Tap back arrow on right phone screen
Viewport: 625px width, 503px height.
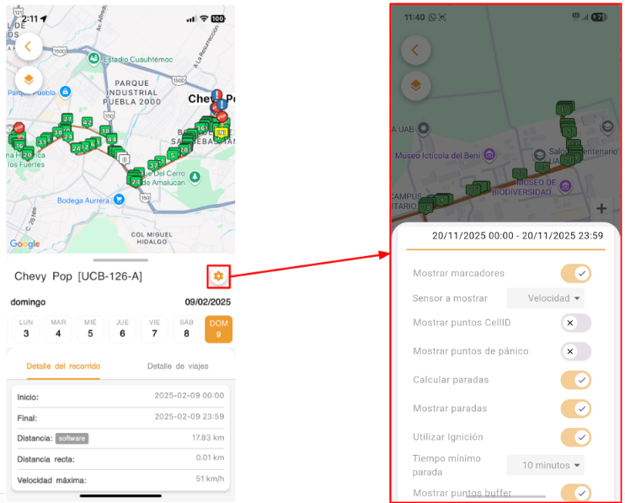tap(415, 51)
